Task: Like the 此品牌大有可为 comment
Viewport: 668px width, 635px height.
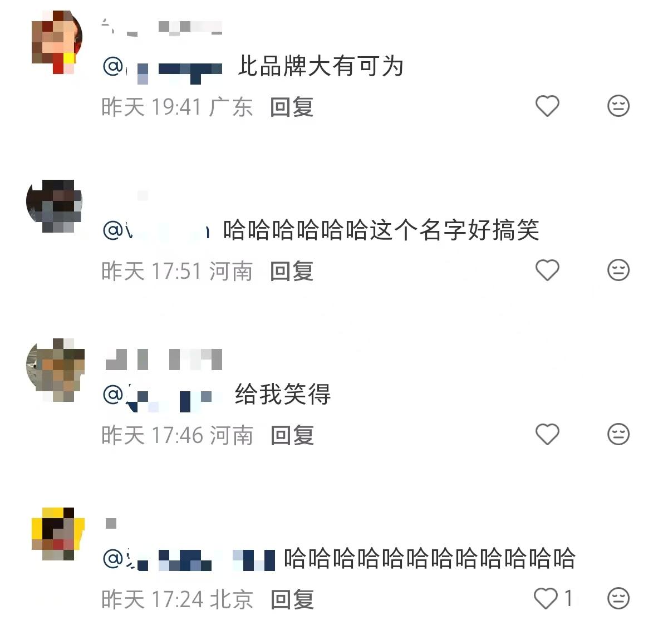Action: (547, 106)
